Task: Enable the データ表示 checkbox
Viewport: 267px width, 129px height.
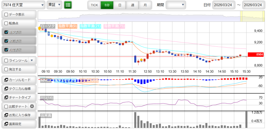Action: (6, 15)
